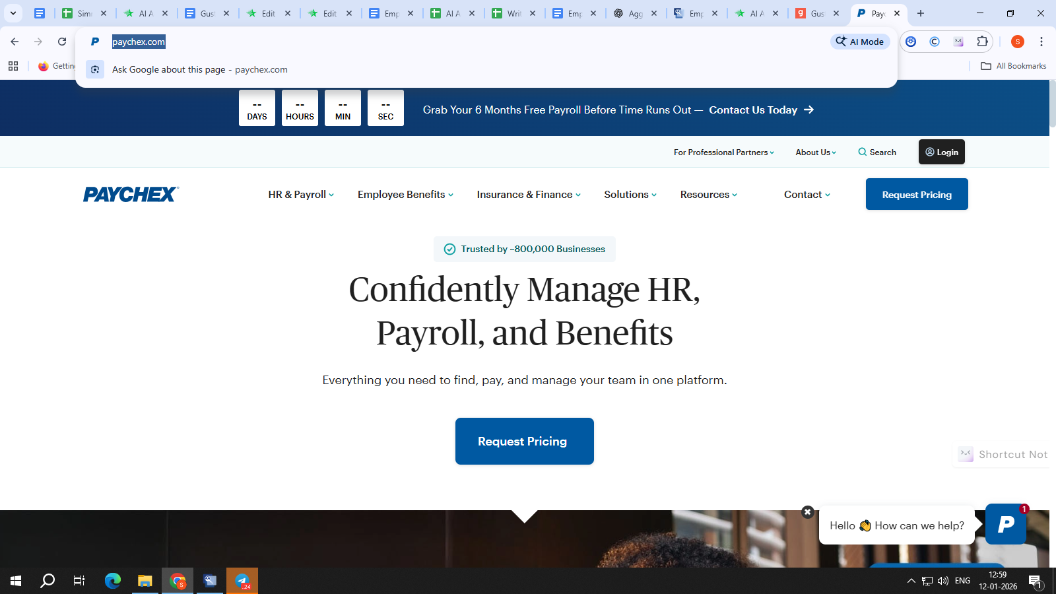Viewport: 1056px width, 594px height.
Task: Click the 'Contact Us Today' link
Action: point(753,110)
